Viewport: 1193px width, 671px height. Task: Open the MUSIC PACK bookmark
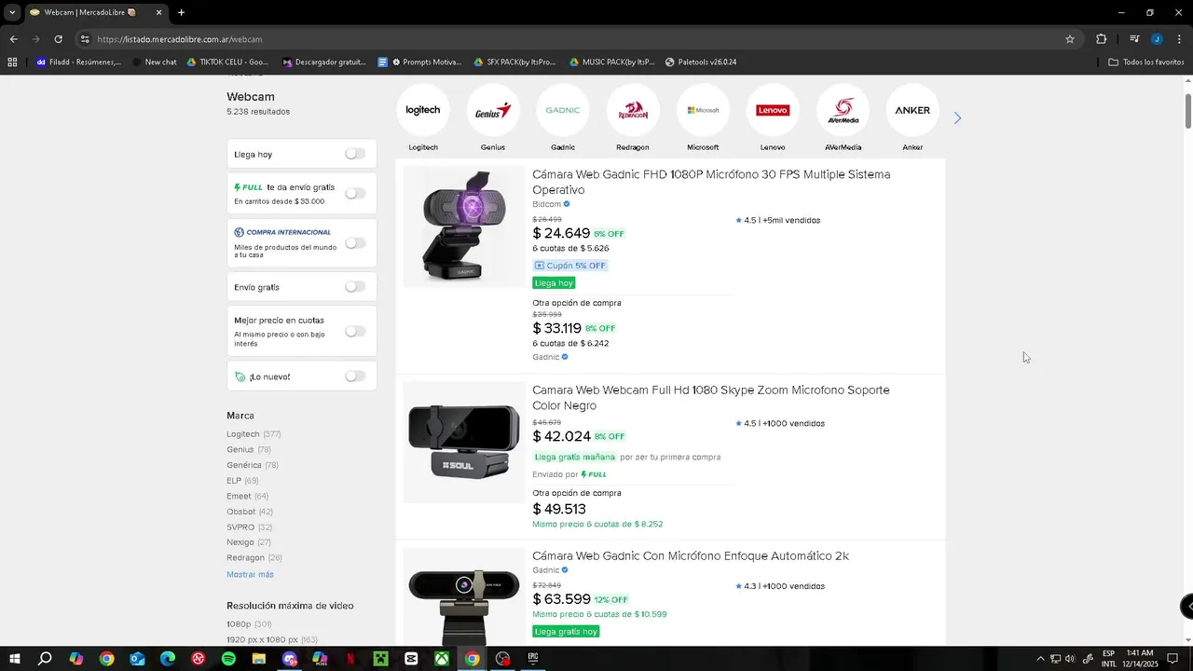point(610,62)
